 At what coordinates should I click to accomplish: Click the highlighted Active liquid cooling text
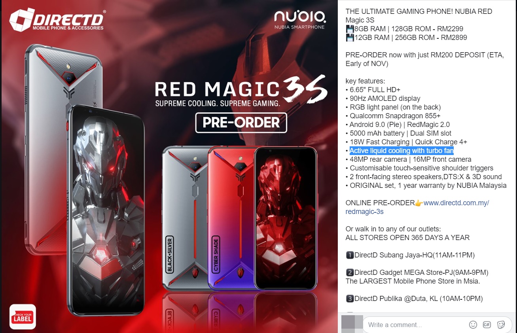pos(401,151)
